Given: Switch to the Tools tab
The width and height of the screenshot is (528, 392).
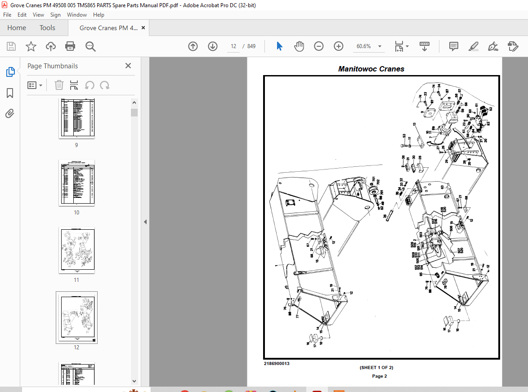Looking at the screenshot, I should pos(47,27).
